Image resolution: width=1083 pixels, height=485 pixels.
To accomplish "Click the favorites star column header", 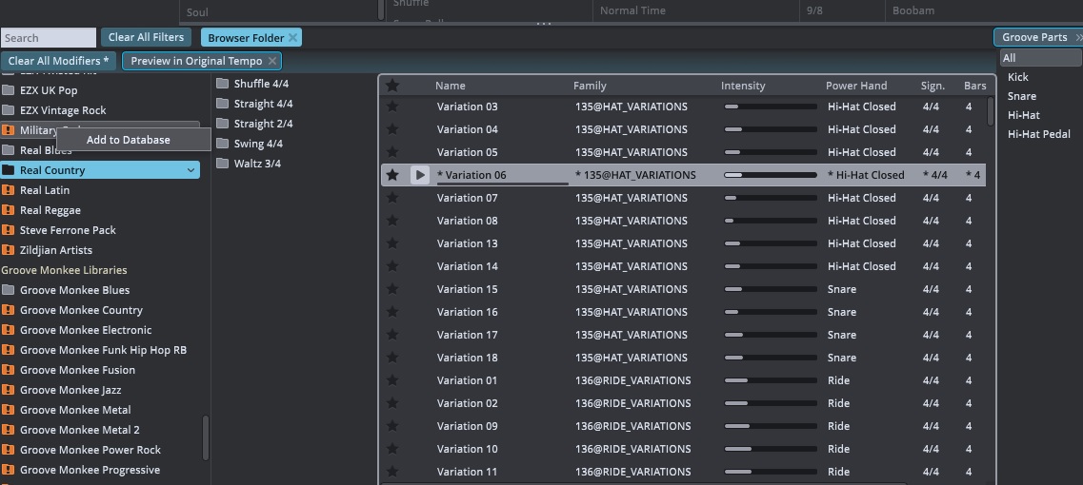I will click(392, 86).
